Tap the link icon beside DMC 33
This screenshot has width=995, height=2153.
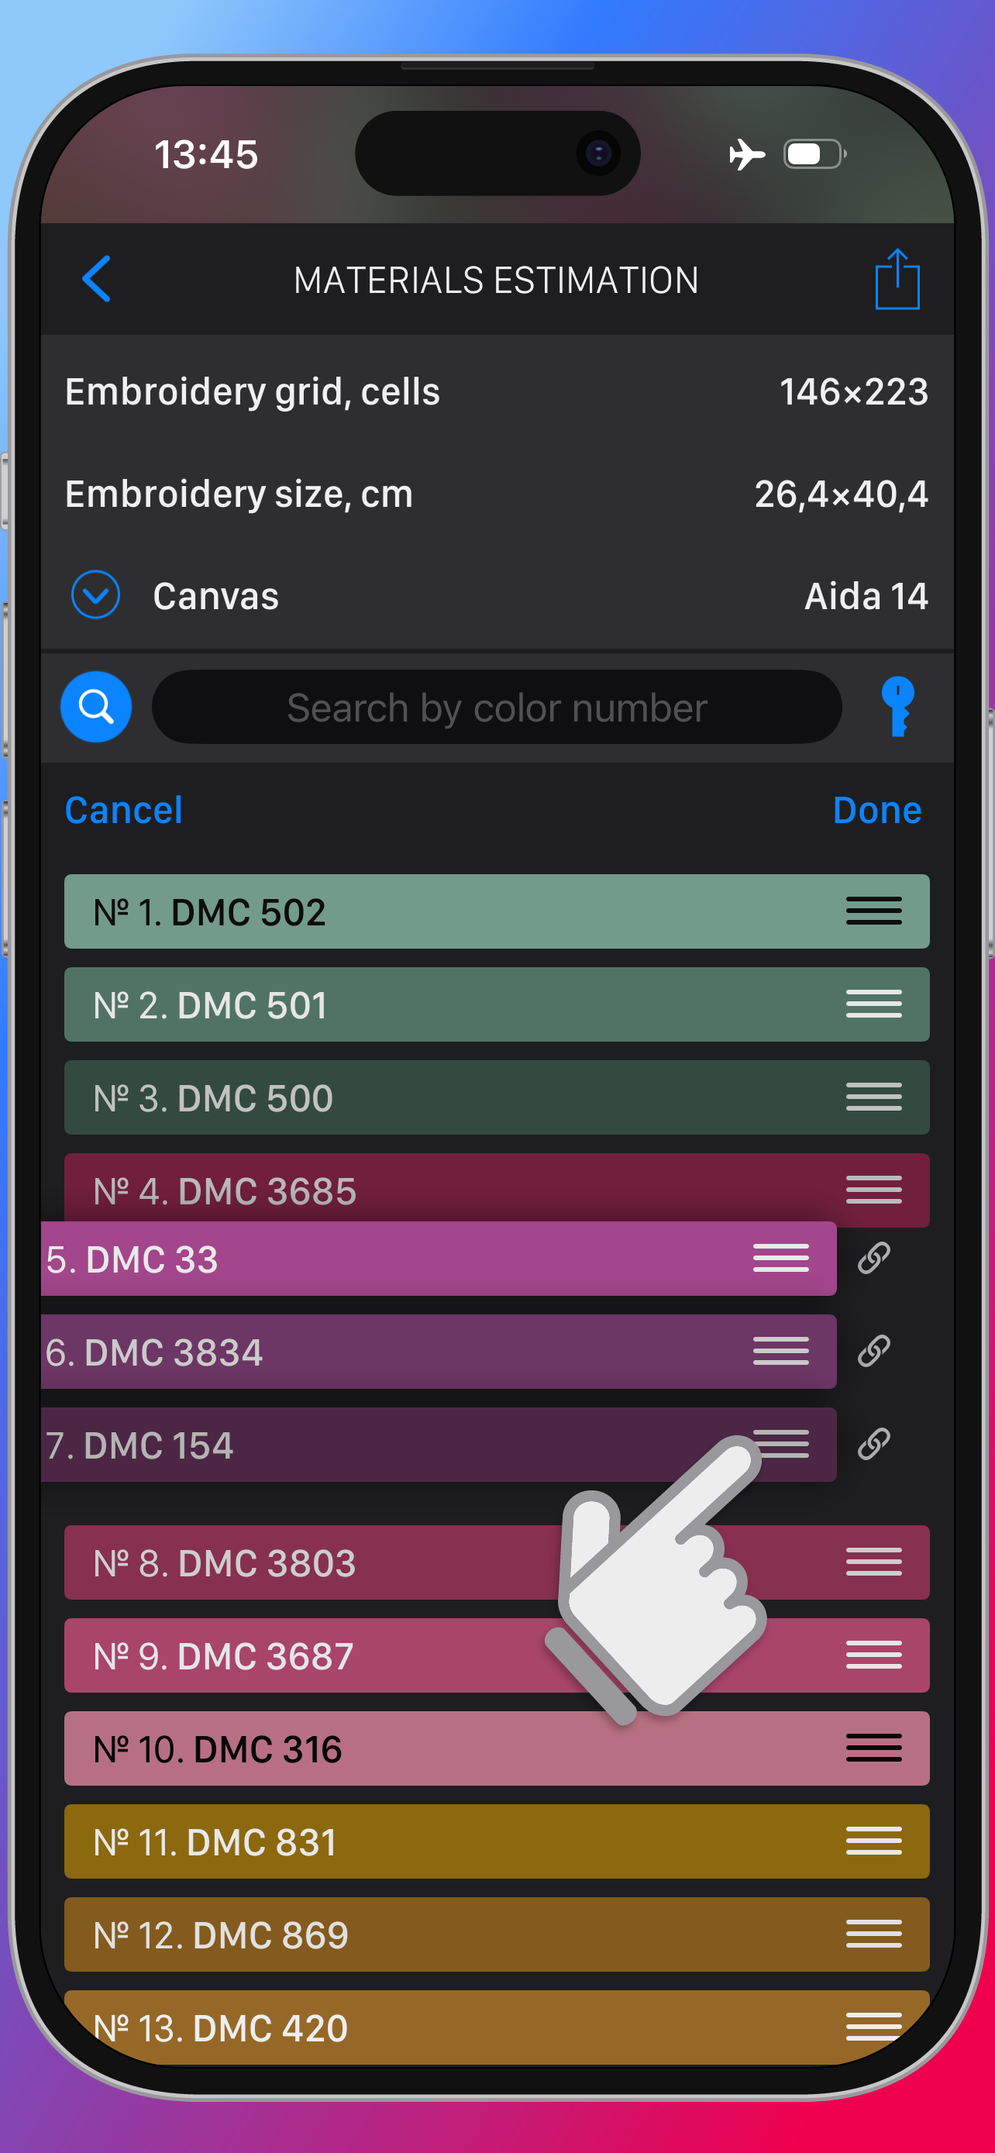click(x=874, y=1258)
